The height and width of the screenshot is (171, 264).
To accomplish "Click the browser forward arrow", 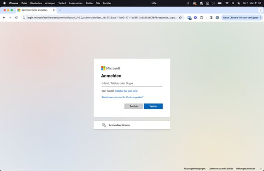I will pyautogui.click(x=10, y=17).
